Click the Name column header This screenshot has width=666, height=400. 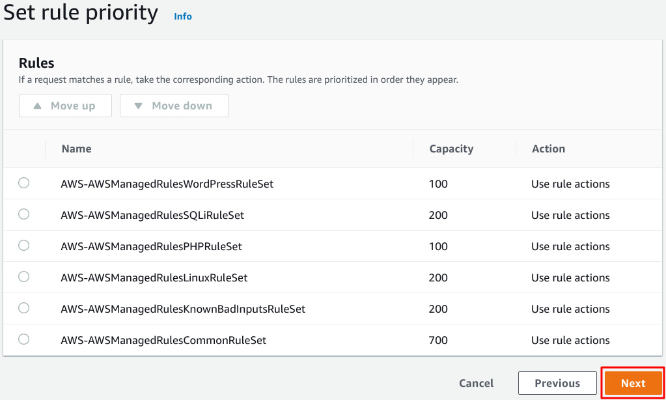[x=76, y=149]
